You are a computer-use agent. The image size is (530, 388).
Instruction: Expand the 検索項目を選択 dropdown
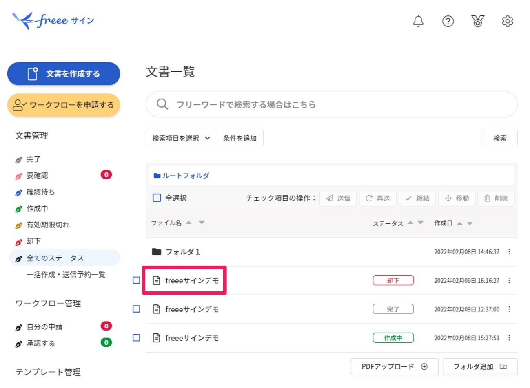pos(182,138)
